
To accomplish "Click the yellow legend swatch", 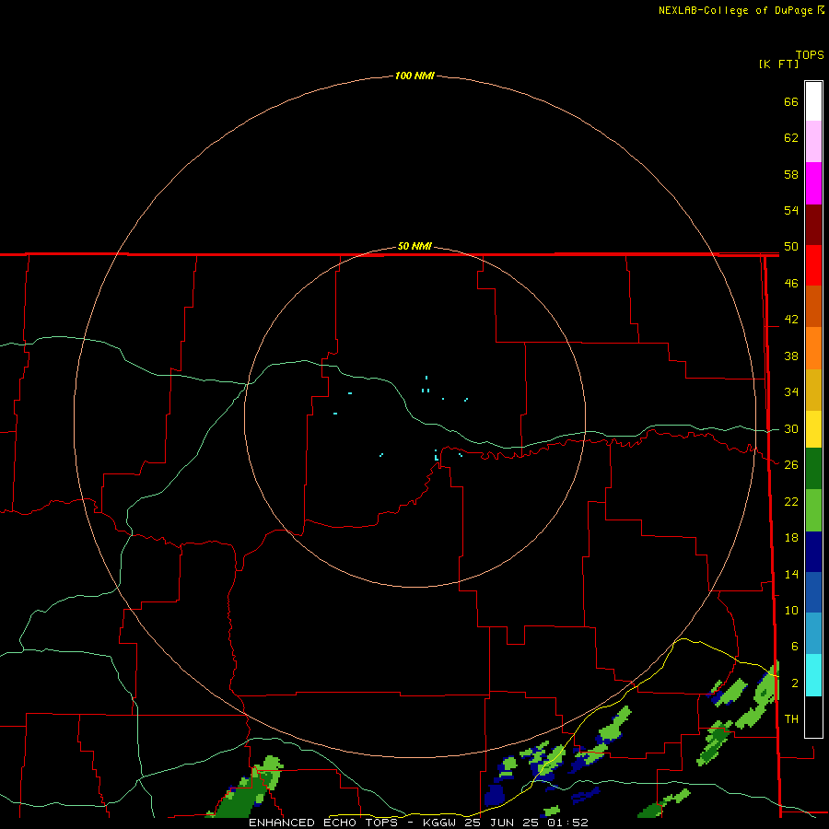I will [x=813, y=429].
